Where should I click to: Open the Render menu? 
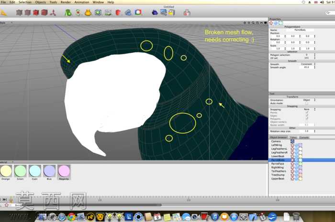[x=66, y=2]
